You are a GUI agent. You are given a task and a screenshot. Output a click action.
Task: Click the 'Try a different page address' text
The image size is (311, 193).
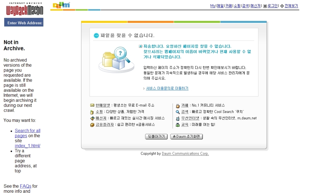click(26, 161)
